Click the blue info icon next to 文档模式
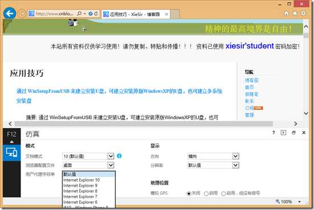 [119, 156]
